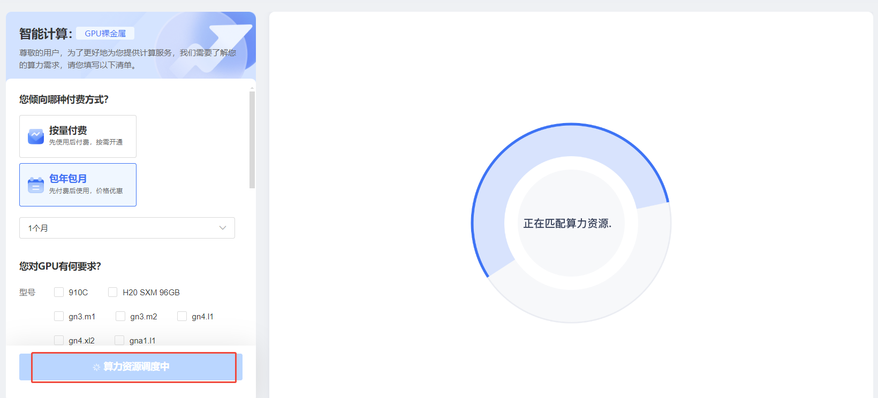The height and width of the screenshot is (398, 878).
Task: Tick the gn3.m1 checkbox
Action: pos(59,316)
